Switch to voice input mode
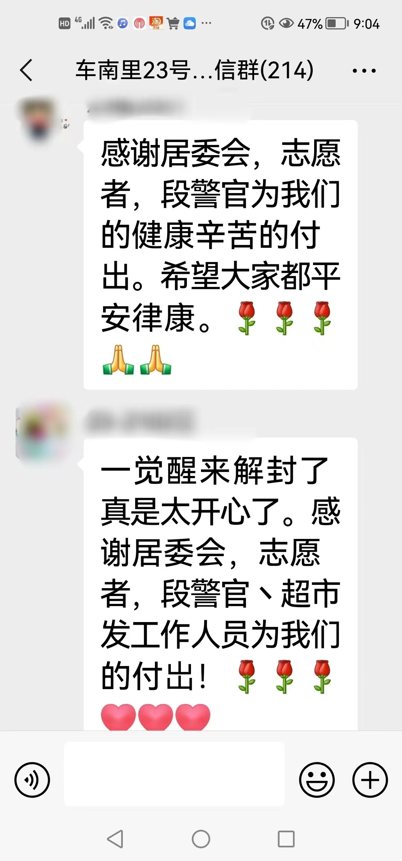Viewport: 402px width, 861px height. pyautogui.click(x=32, y=780)
